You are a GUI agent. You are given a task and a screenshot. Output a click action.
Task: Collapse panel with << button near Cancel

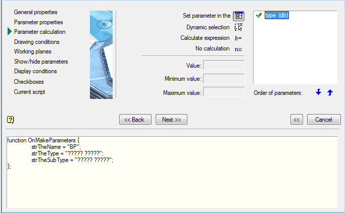tap(297, 120)
